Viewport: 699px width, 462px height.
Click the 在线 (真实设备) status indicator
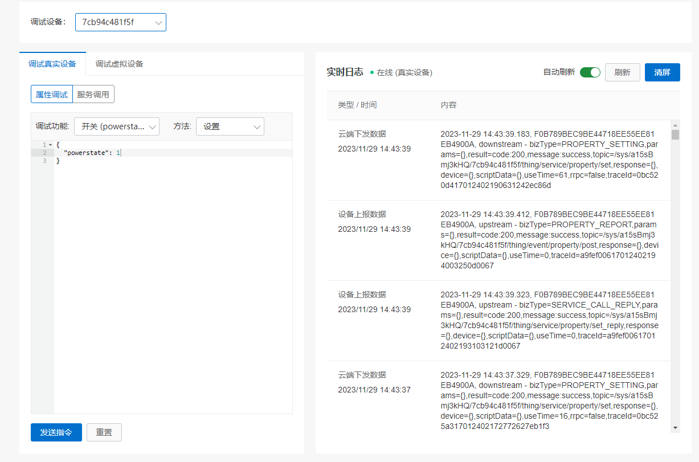tap(401, 72)
